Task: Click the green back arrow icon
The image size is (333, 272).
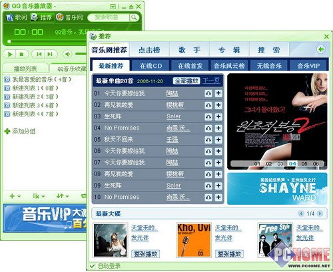Action: click(x=321, y=49)
